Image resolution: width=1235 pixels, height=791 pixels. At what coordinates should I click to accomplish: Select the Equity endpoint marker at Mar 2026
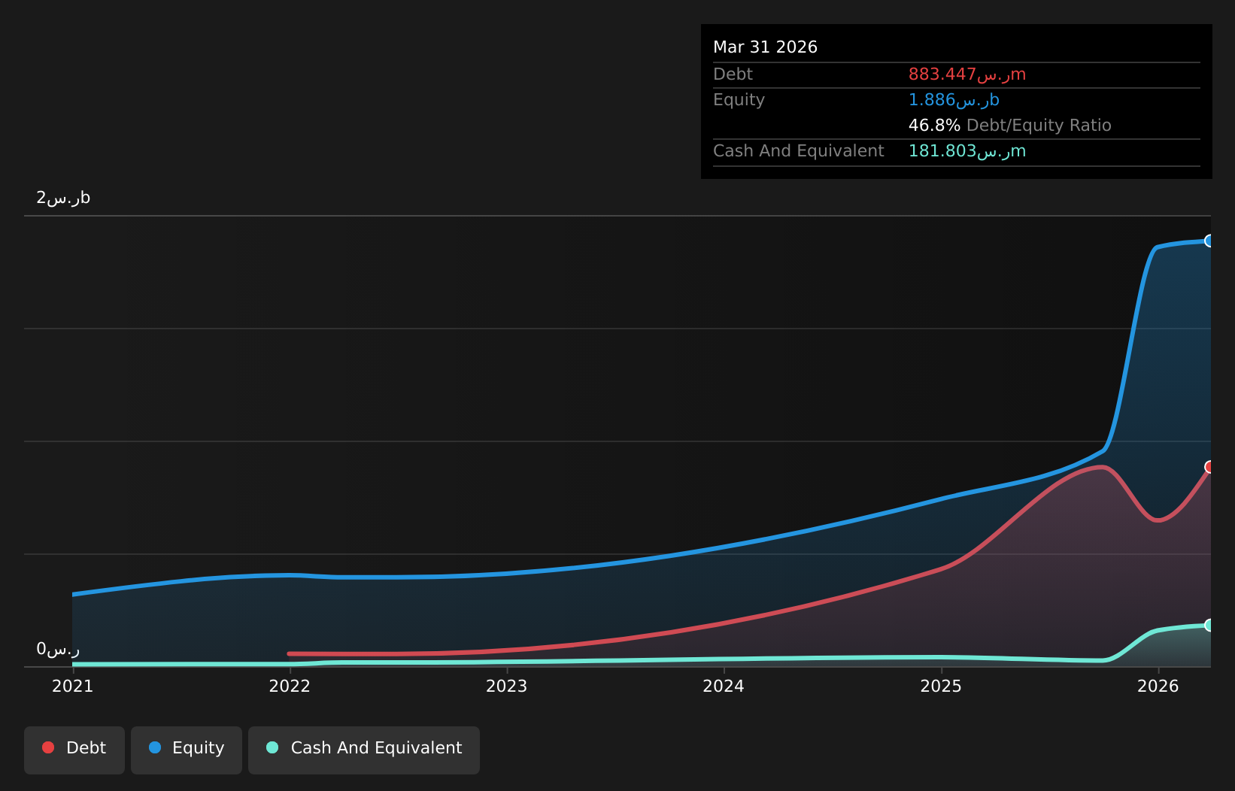point(1209,241)
